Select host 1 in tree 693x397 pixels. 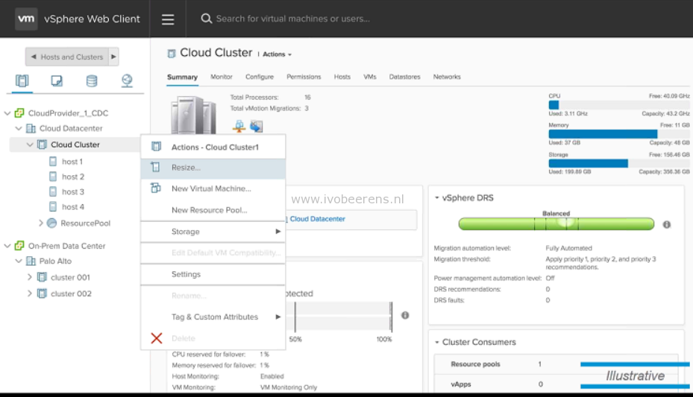(72, 162)
